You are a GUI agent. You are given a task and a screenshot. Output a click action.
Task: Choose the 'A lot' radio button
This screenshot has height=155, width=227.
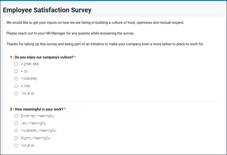16,71
